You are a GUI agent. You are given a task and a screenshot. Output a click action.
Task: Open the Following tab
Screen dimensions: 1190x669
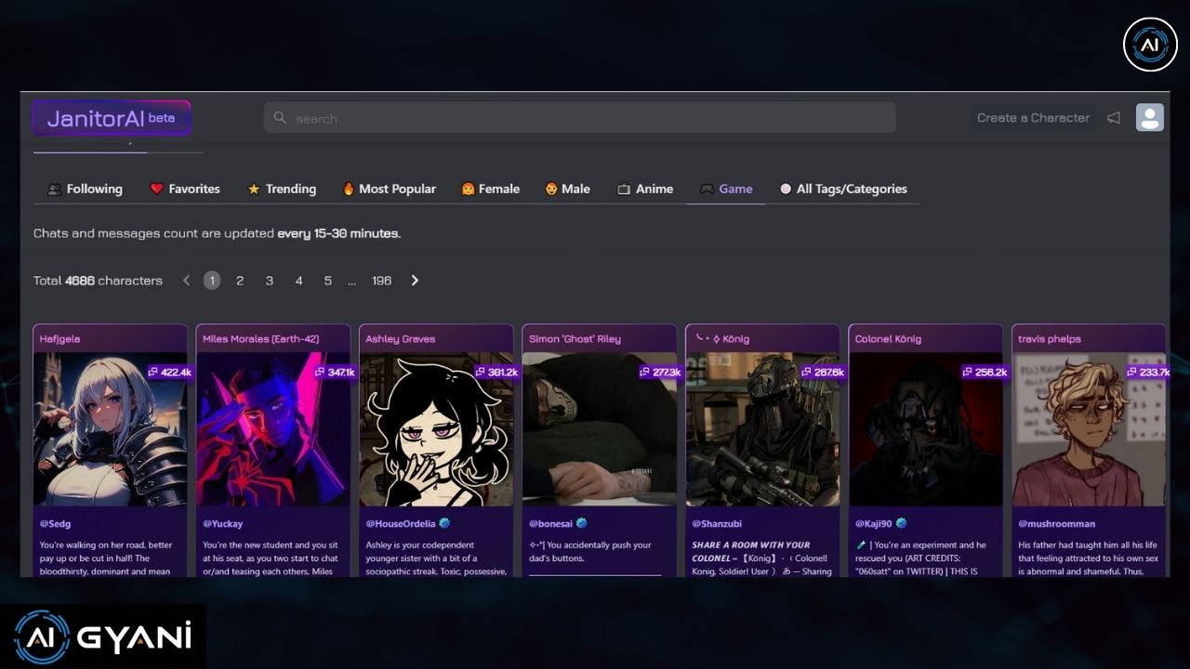point(85,189)
